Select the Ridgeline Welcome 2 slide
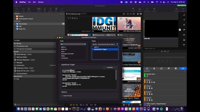The height and width of the screenshot is (112, 200). point(104,24)
